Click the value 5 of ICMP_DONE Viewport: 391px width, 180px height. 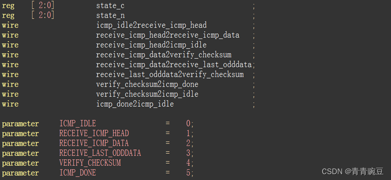tap(188, 173)
